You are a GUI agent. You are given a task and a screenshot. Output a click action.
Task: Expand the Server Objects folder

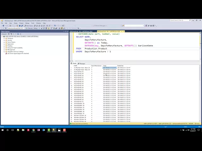coord(4,42)
